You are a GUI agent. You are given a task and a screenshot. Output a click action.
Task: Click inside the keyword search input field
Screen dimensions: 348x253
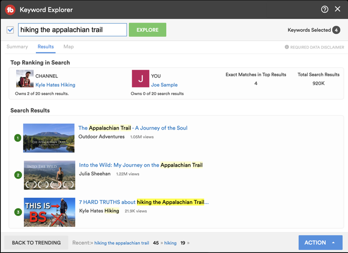[72, 30]
